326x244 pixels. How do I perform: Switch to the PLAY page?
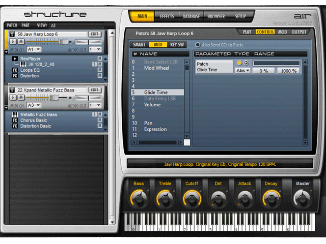coord(247,32)
